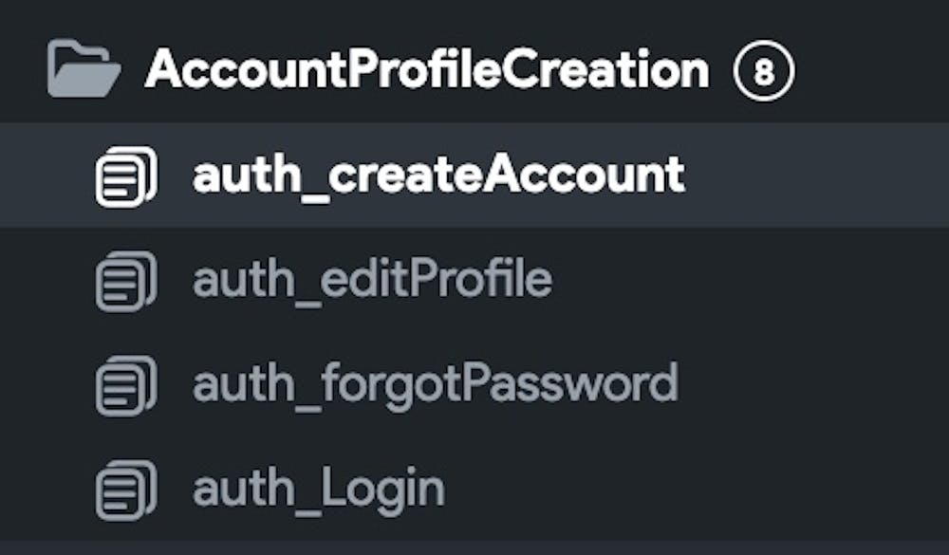The height and width of the screenshot is (555, 949).
Task: Click the auth_ prefix of the editProfile entry
Action: pos(256,284)
